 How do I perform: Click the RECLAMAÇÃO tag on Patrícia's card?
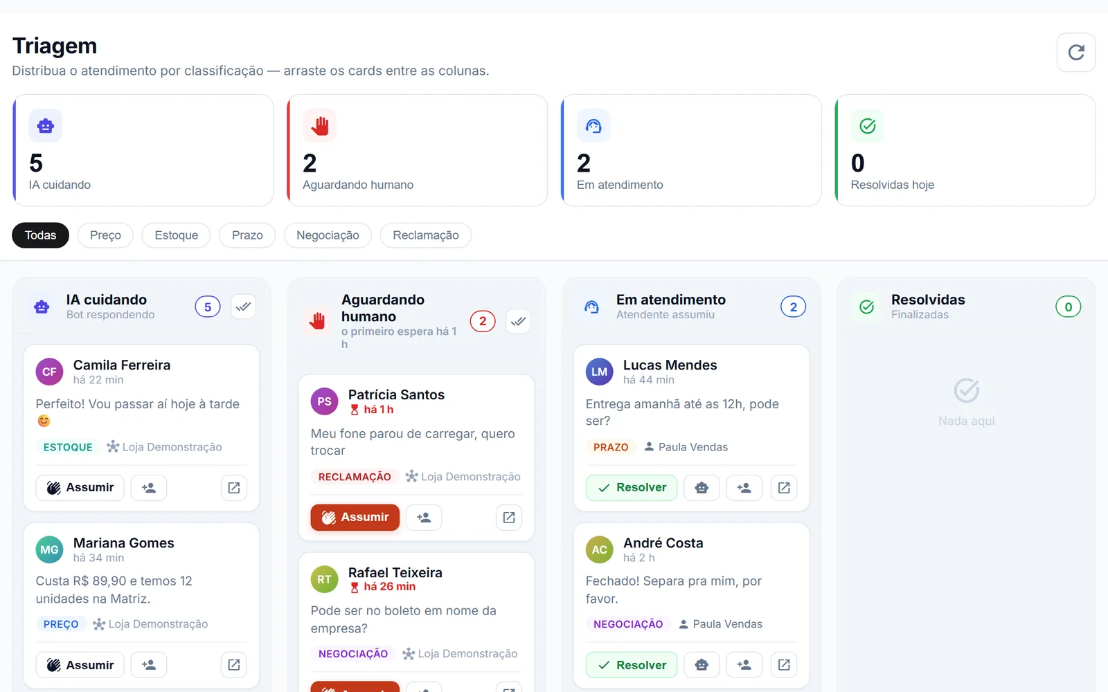point(355,477)
